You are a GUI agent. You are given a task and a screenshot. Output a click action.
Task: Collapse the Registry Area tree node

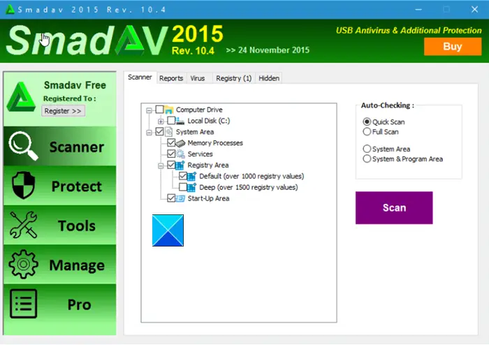point(161,166)
